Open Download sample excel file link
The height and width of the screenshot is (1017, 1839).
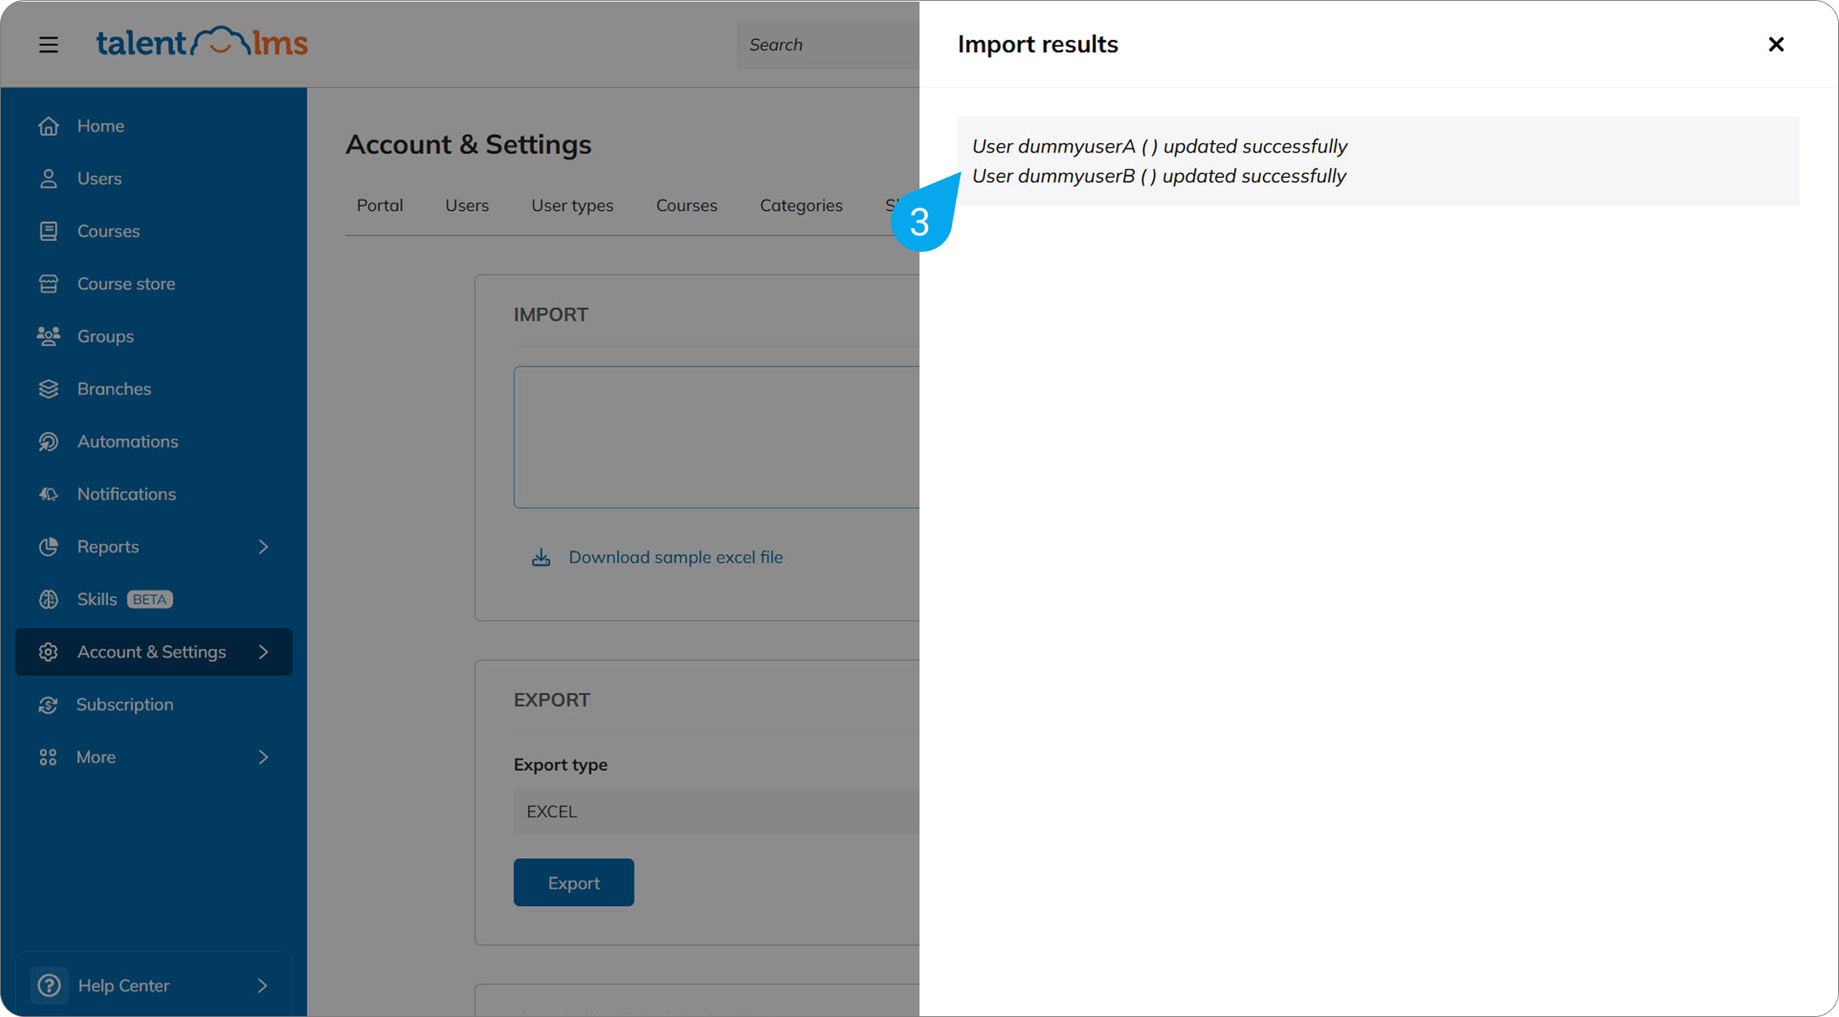pos(675,557)
